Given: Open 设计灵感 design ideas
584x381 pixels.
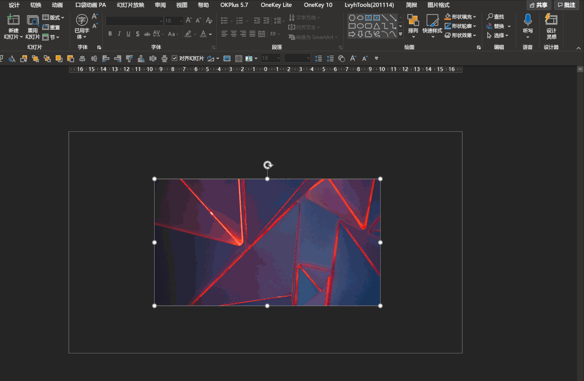Looking at the screenshot, I should point(551,26).
